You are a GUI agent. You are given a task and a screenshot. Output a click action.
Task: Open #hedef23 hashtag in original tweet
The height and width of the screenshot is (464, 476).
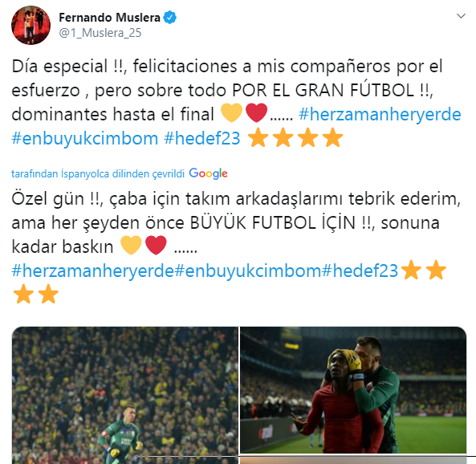coord(202,138)
